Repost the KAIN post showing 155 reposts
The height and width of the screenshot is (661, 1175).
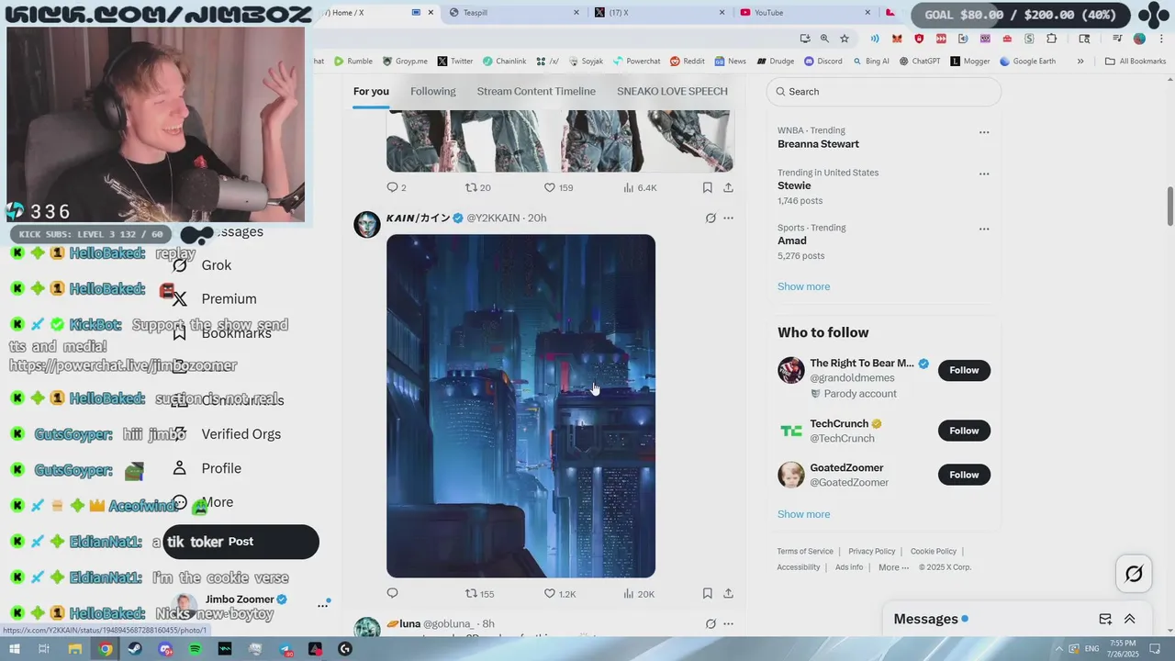click(x=479, y=594)
